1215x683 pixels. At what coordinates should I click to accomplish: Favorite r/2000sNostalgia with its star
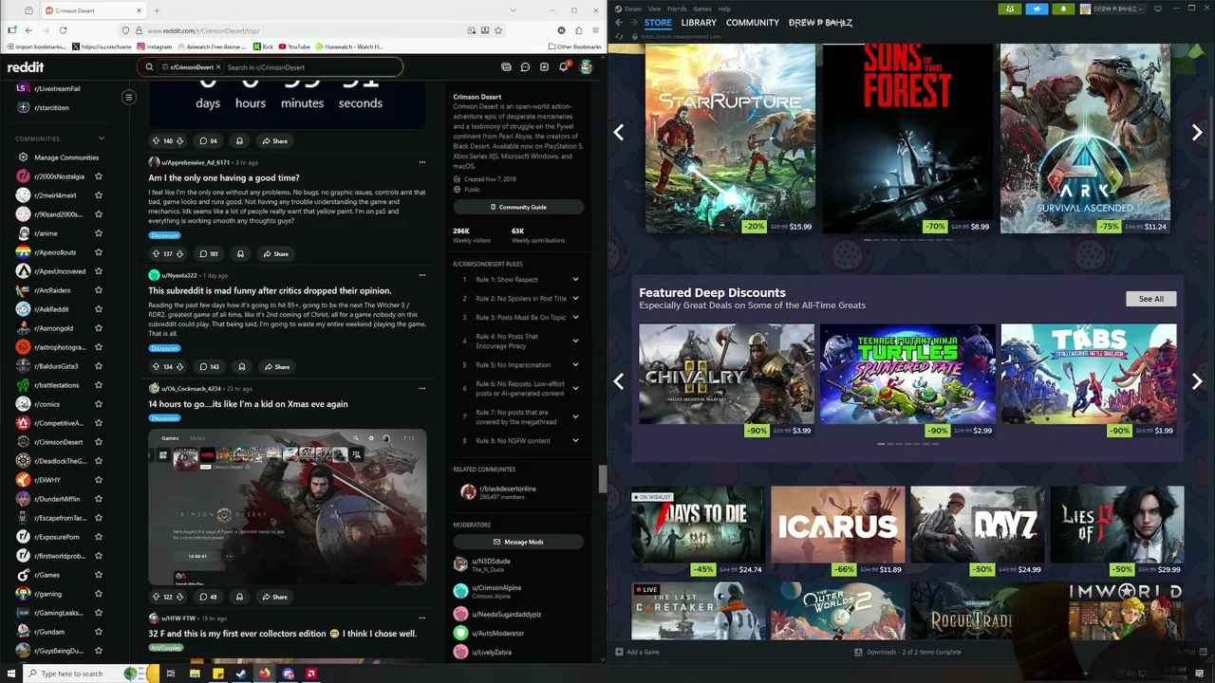[99, 176]
